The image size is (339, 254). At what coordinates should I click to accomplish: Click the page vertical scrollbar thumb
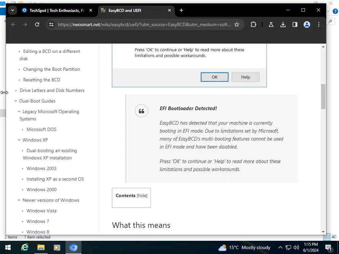pos(323,96)
